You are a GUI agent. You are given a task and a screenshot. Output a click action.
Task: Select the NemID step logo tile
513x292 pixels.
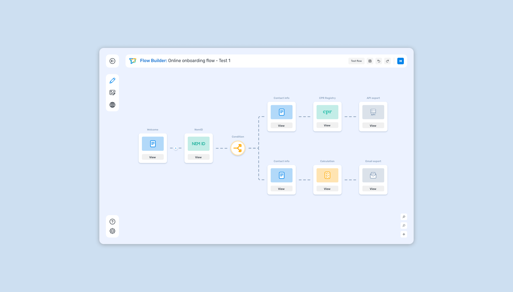click(199, 144)
